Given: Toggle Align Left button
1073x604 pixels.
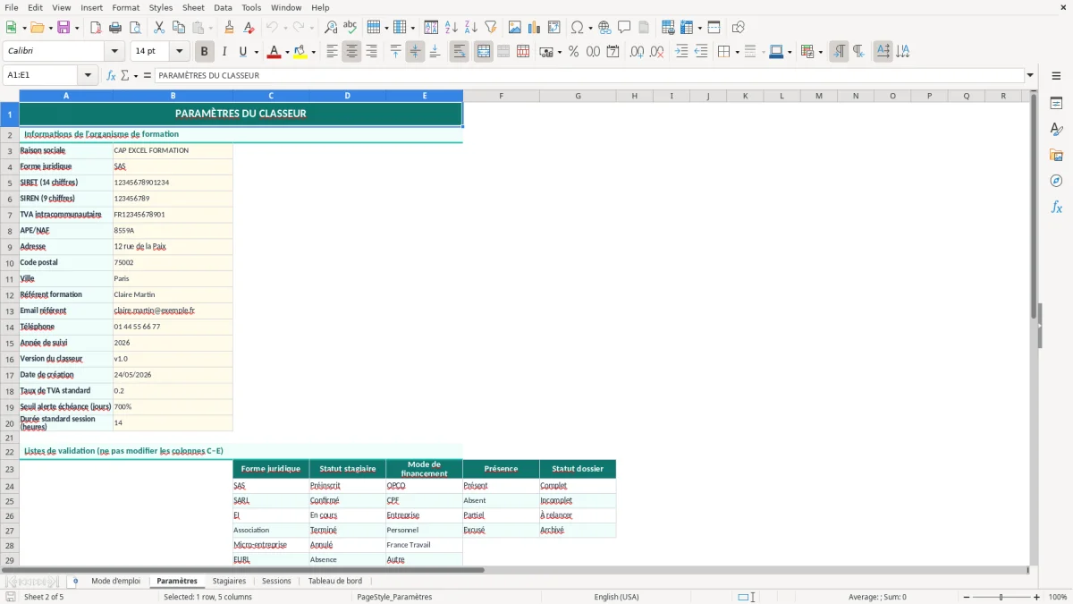Looking at the screenshot, I should pos(332,52).
